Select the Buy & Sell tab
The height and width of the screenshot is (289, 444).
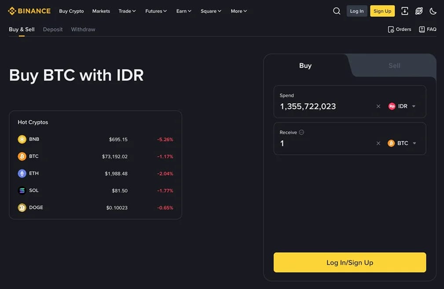[x=22, y=29]
